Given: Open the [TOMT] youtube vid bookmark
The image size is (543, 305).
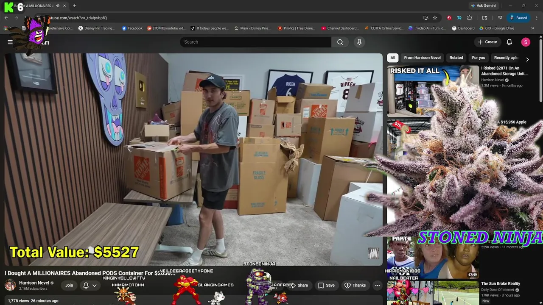Looking at the screenshot, I should (x=166, y=28).
